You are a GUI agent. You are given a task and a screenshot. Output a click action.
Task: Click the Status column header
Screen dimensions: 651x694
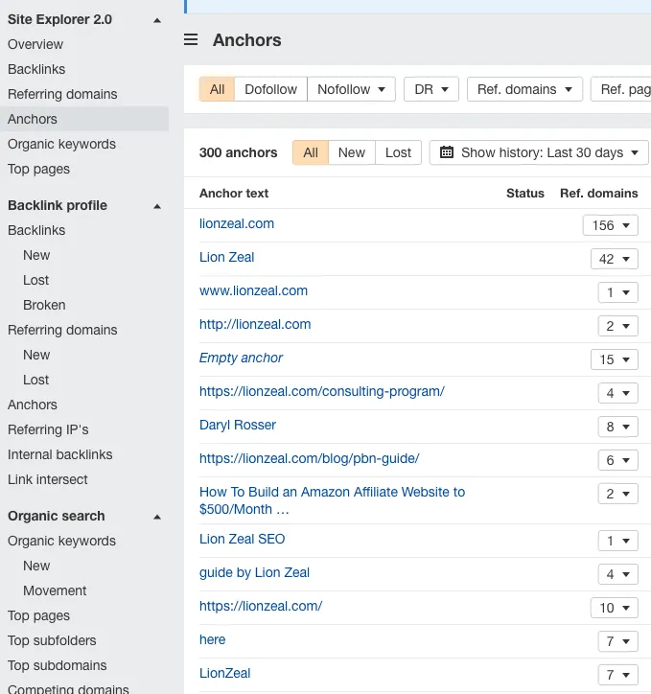tap(525, 194)
